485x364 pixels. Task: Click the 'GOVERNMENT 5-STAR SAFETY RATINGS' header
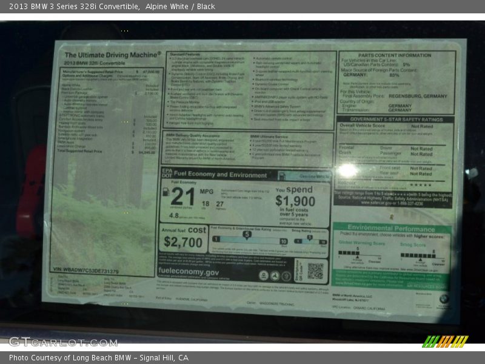396,120
